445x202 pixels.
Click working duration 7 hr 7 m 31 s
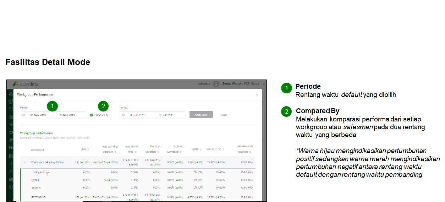coord(105,197)
